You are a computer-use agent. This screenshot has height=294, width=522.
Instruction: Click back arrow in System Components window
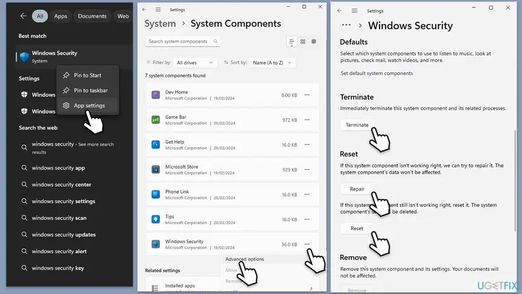pos(144,9)
